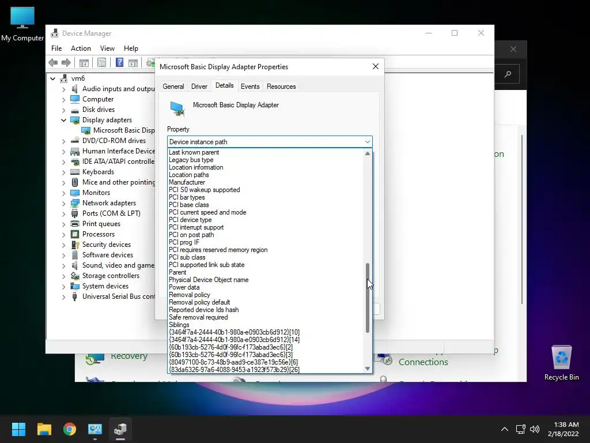This screenshot has height=443, width=590.
Task: Click the vm6 computer root icon
Action: click(x=64, y=78)
